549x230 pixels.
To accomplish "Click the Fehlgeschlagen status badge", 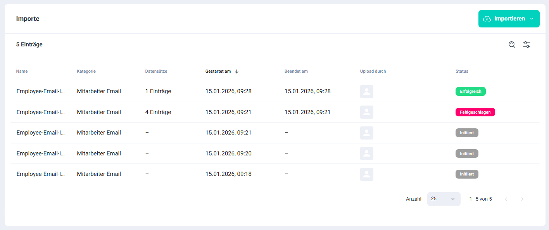I will (475, 112).
